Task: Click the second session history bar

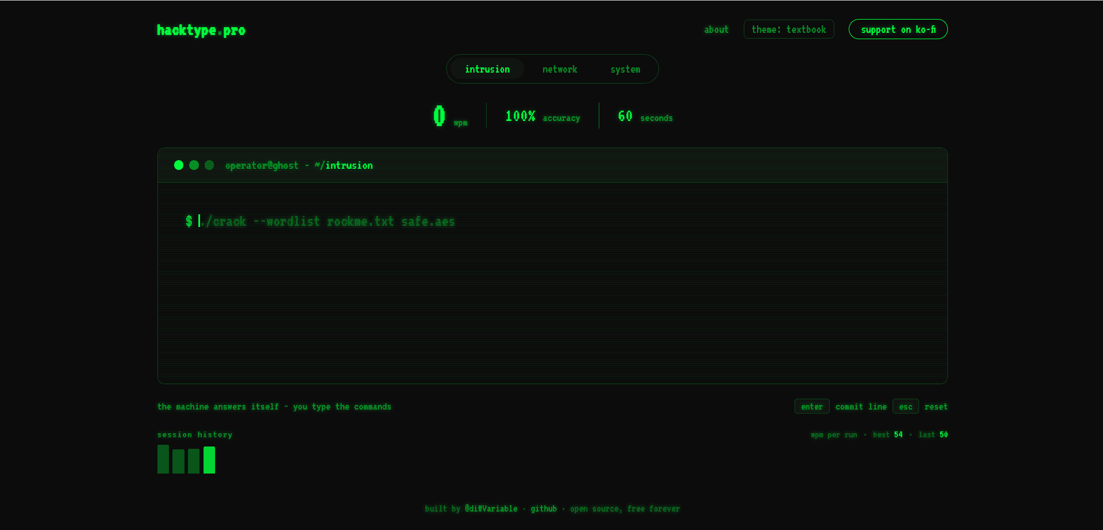Action: (179, 461)
